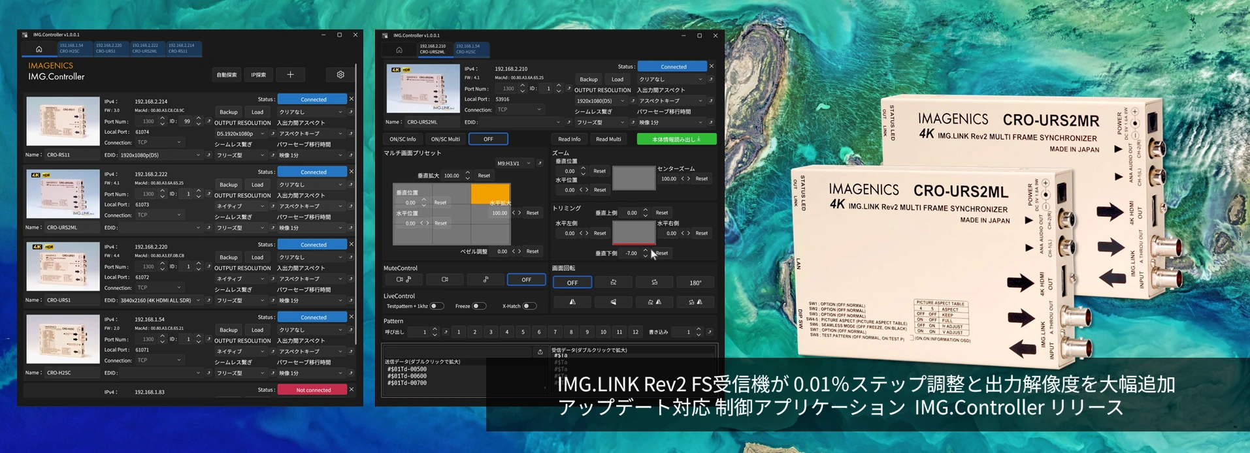This screenshot has height=453, width=1250.
Task: Set MuteControl to OFF
Action: [526, 279]
